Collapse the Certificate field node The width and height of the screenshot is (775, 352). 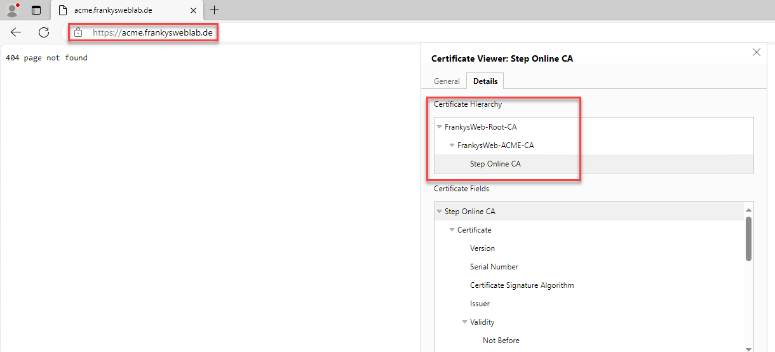tap(452, 230)
